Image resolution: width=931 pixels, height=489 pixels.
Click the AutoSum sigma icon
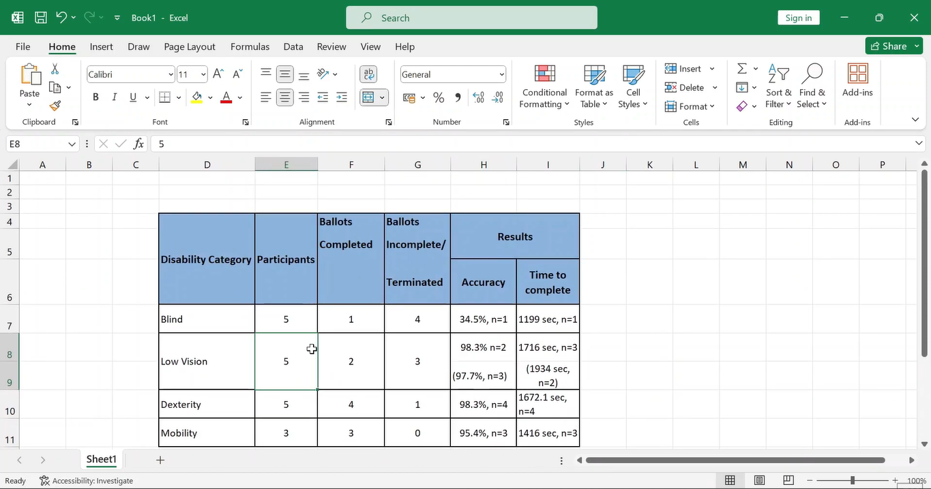pos(742,69)
